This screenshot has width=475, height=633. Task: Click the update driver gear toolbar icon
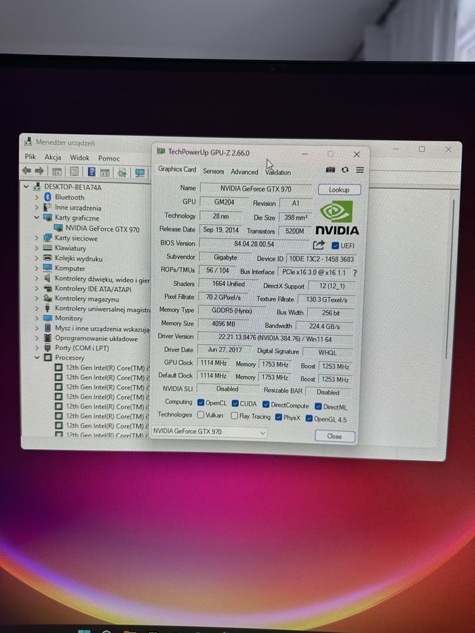coord(122,173)
